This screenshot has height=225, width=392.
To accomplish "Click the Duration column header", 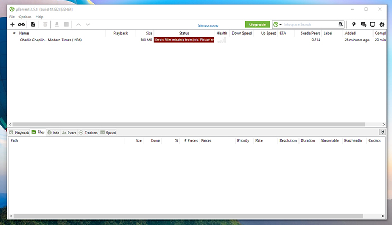I will (x=308, y=140).
